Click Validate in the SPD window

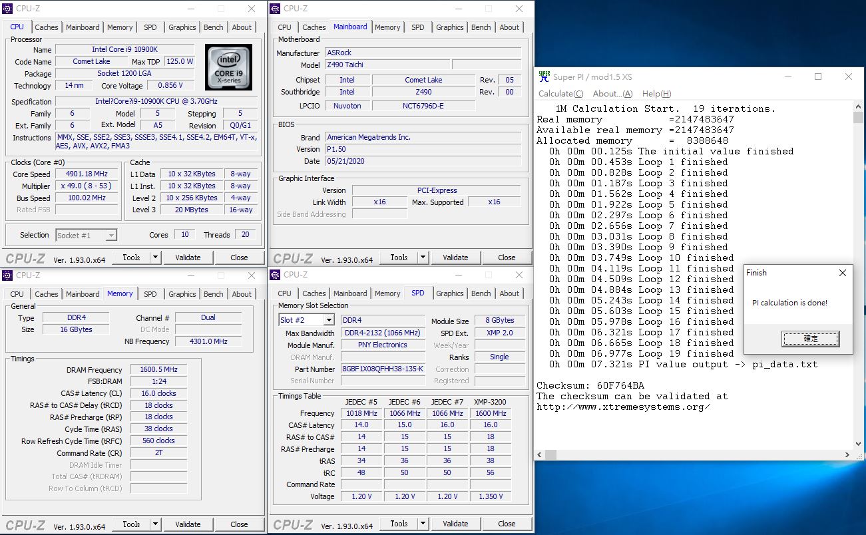tap(455, 524)
